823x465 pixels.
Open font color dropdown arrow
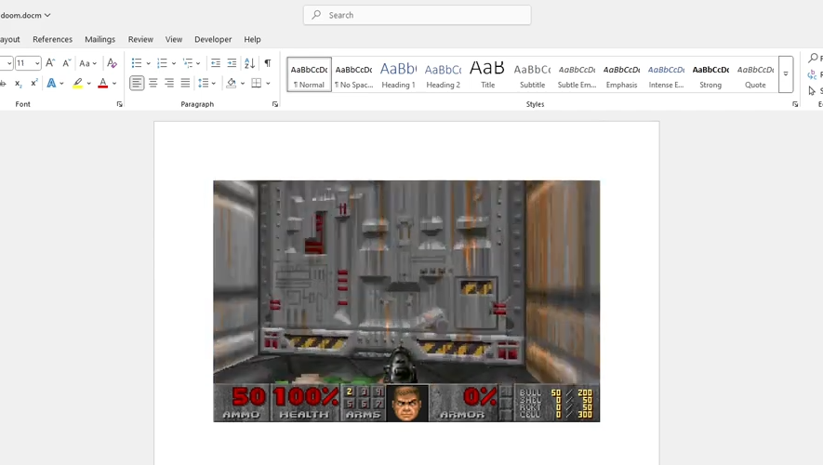113,83
